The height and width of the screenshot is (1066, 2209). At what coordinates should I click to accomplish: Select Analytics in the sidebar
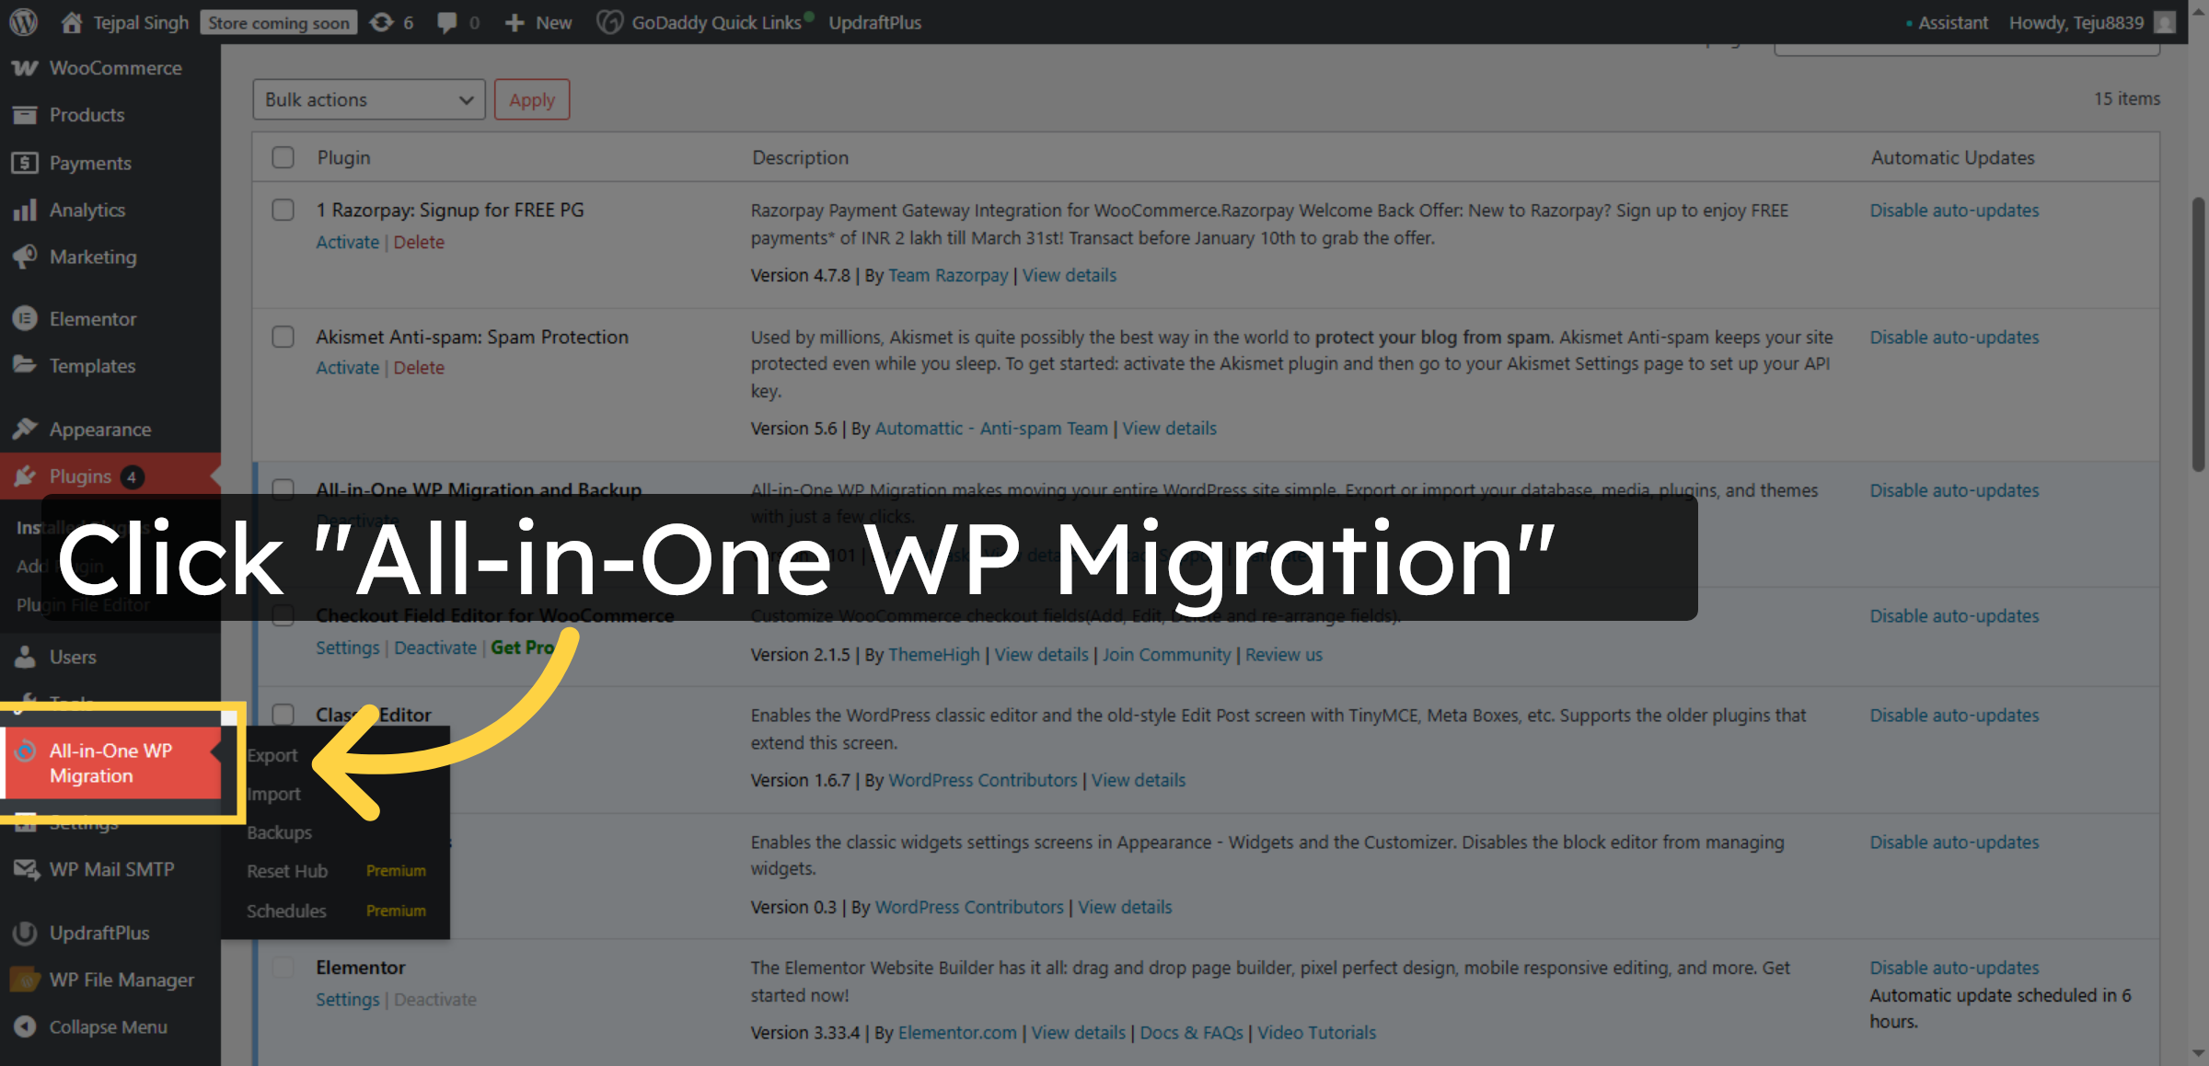coord(87,210)
